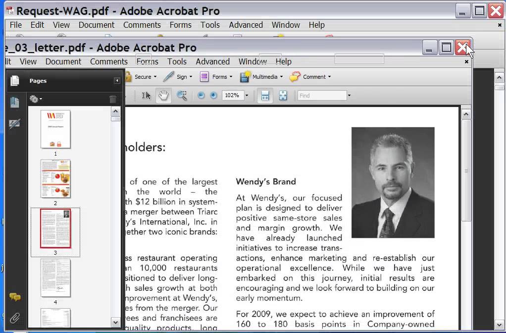Zoom out with the minus button
Image resolution: width=506 pixels, height=333 pixels.
pos(201,95)
